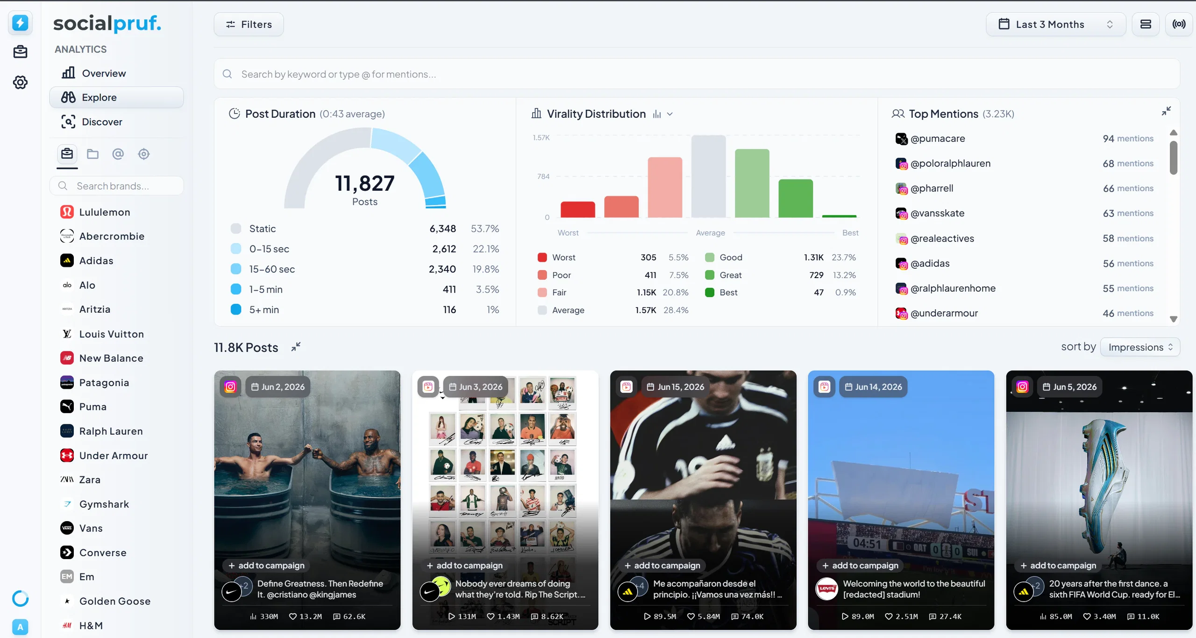Viewport: 1196px width, 638px height.
Task: Toggle the Great legend series
Action: tap(723, 275)
